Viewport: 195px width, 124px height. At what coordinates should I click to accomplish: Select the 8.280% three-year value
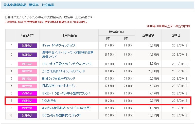(x=128, y=71)
